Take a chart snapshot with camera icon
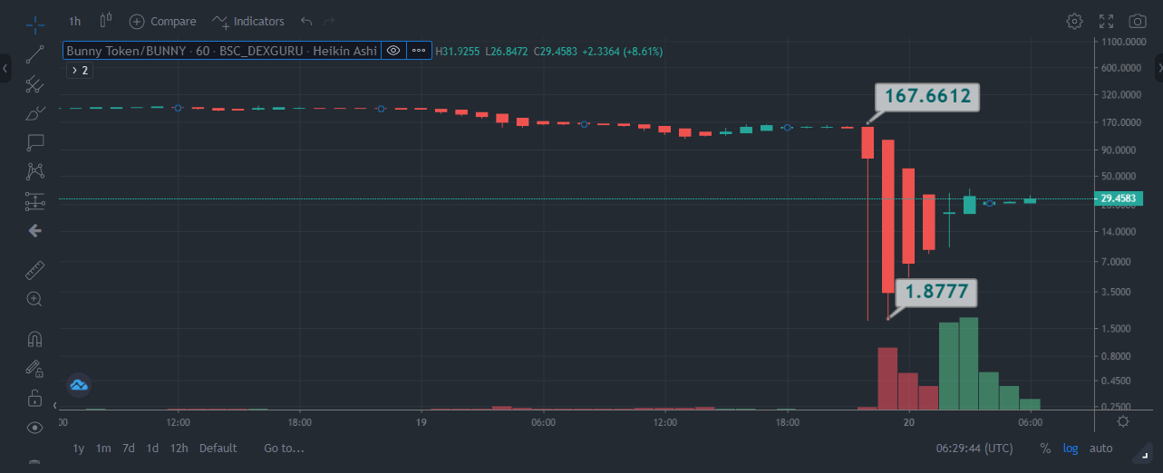 coord(1137,21)
